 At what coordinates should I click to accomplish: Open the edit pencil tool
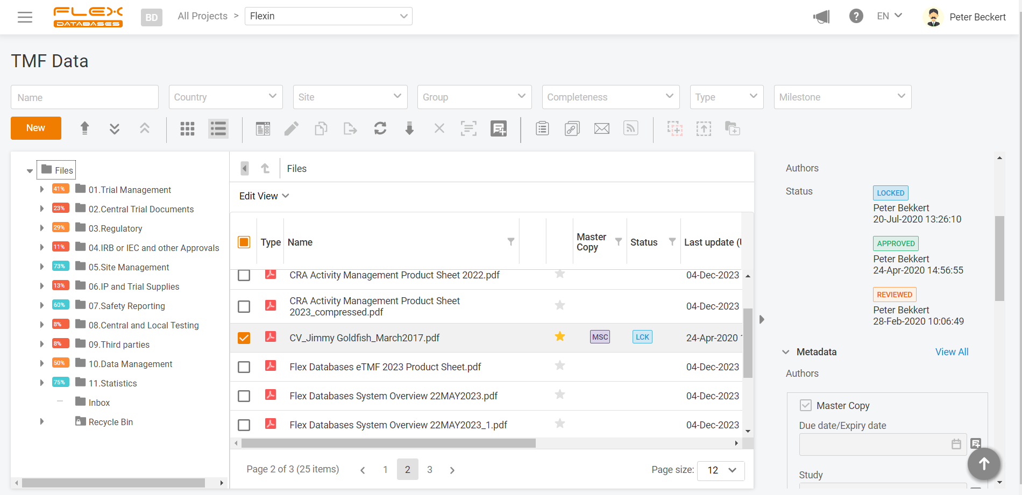292,128
